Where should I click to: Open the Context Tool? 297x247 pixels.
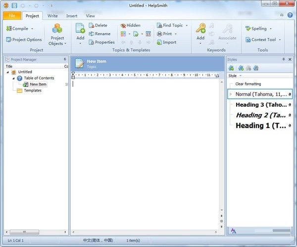[x=261, y=40]
